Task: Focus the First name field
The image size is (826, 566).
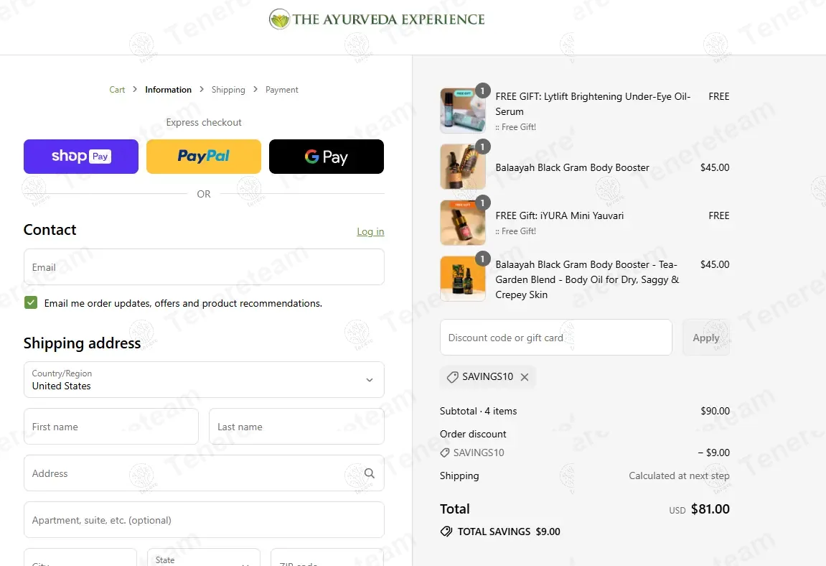Action: click(111, 426)
